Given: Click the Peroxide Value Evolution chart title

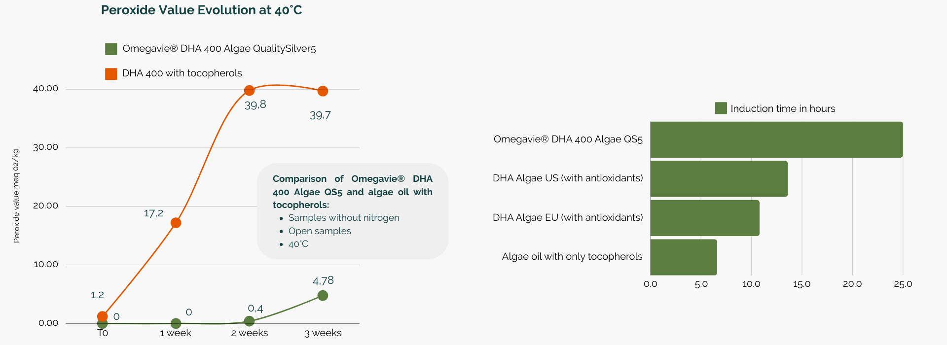Looking at the screenshot, I should pyautogui.click(x=201, y=10).
